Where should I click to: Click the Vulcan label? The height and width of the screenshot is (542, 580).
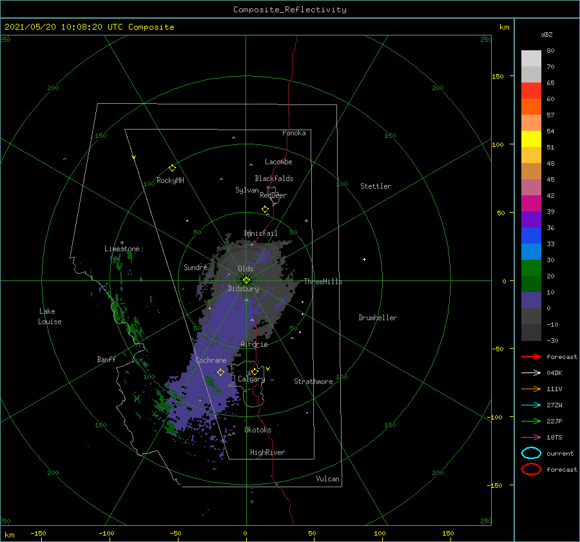pos(327,479)
